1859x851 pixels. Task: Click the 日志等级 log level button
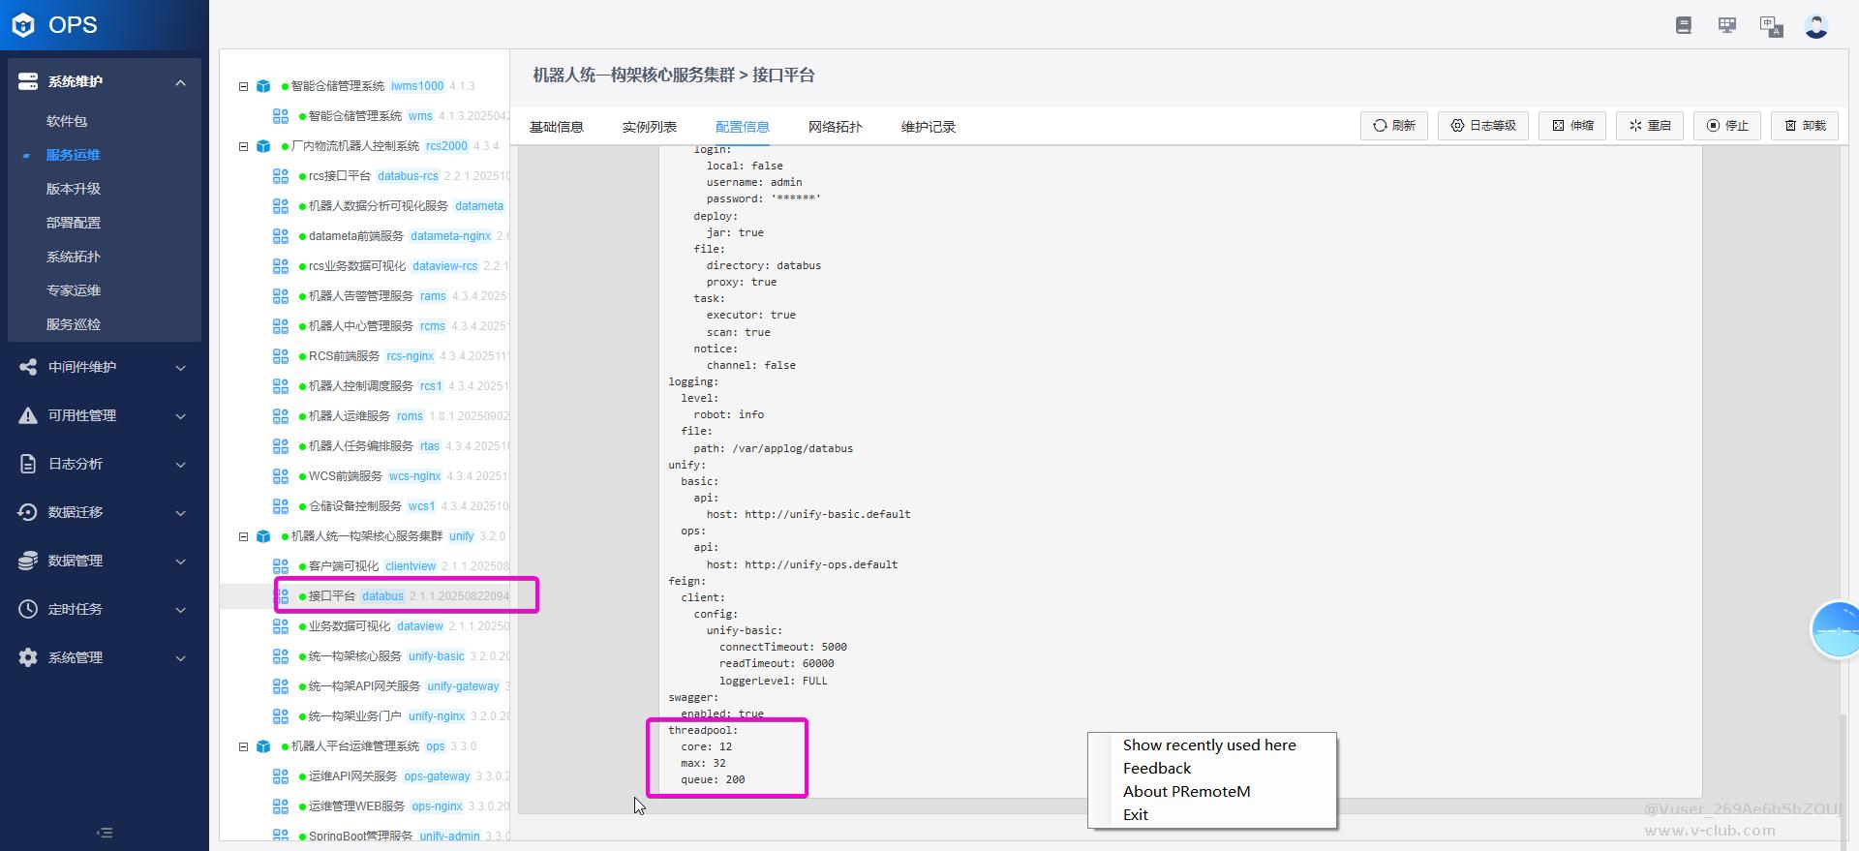(x=1482, y=126)
